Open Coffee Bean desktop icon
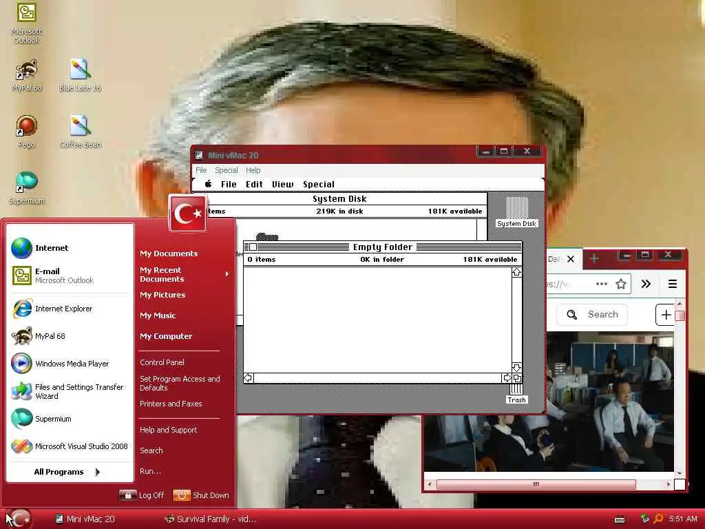Viewport: 705px width, 529px height. point(80,132)
